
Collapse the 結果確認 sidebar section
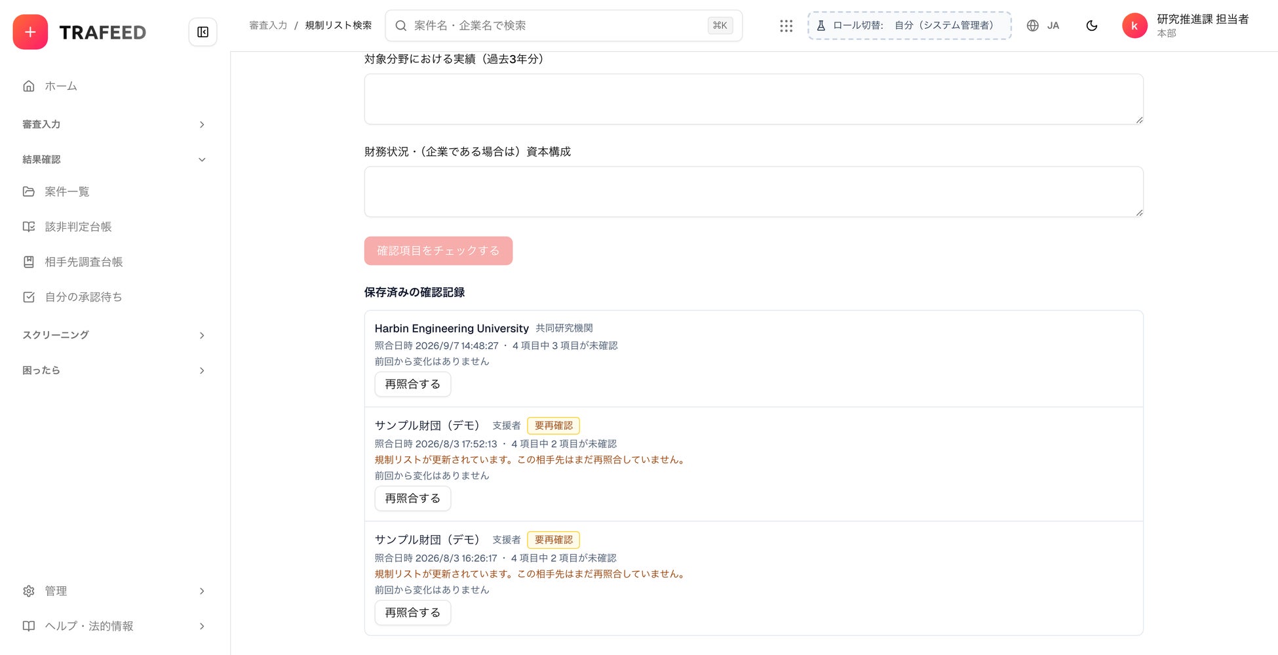pyautogui.click(x=115, y=159)
